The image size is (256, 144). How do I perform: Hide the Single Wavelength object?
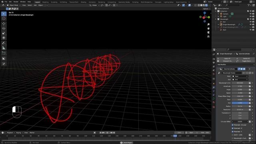[x=250, y=24]
